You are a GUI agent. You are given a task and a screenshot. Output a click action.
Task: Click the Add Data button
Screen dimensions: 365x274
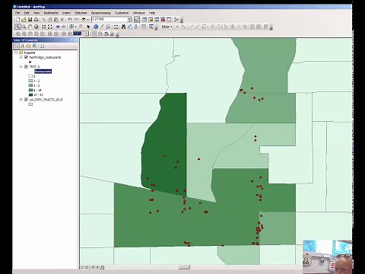point(84,19)
